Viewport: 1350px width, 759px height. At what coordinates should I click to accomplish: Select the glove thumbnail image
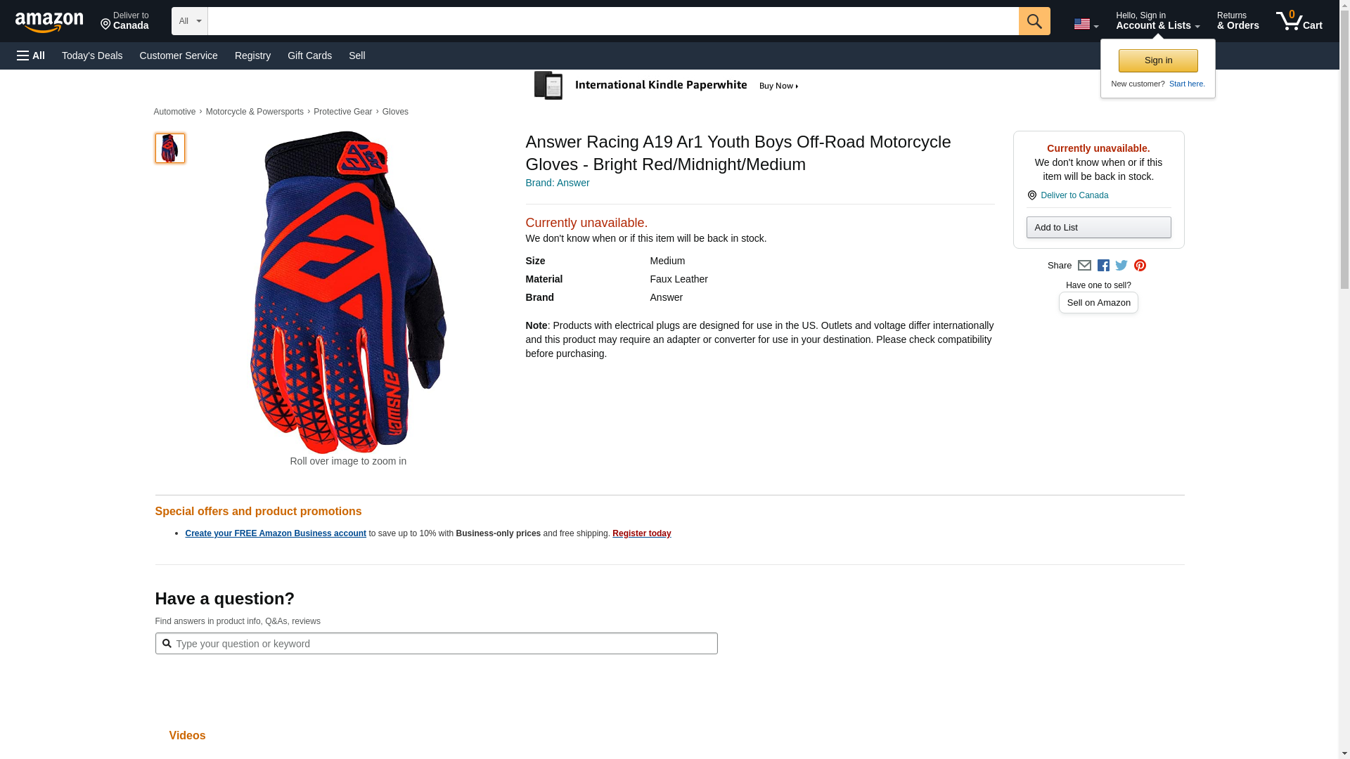[169, 148]
